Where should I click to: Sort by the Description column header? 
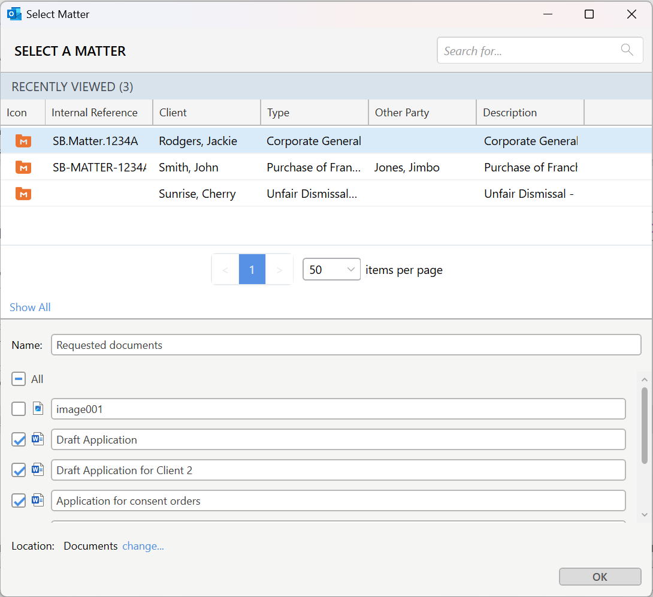coord(531,113)
